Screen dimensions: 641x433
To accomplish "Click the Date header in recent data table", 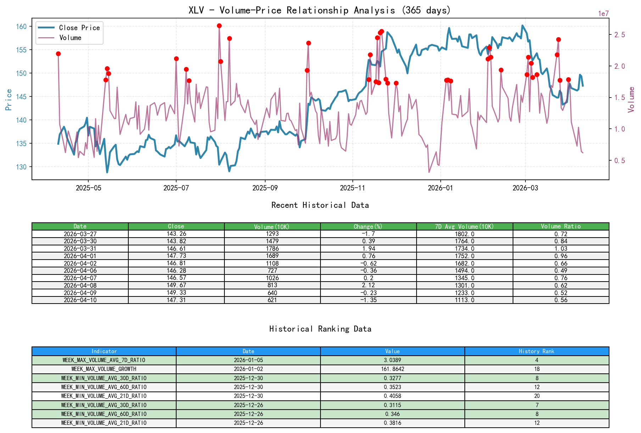I will click(x=80, y=226).
